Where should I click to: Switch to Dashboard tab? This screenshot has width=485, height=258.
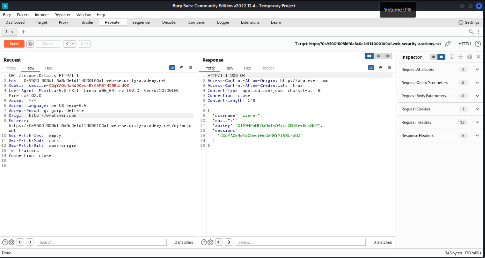[15, 22]
